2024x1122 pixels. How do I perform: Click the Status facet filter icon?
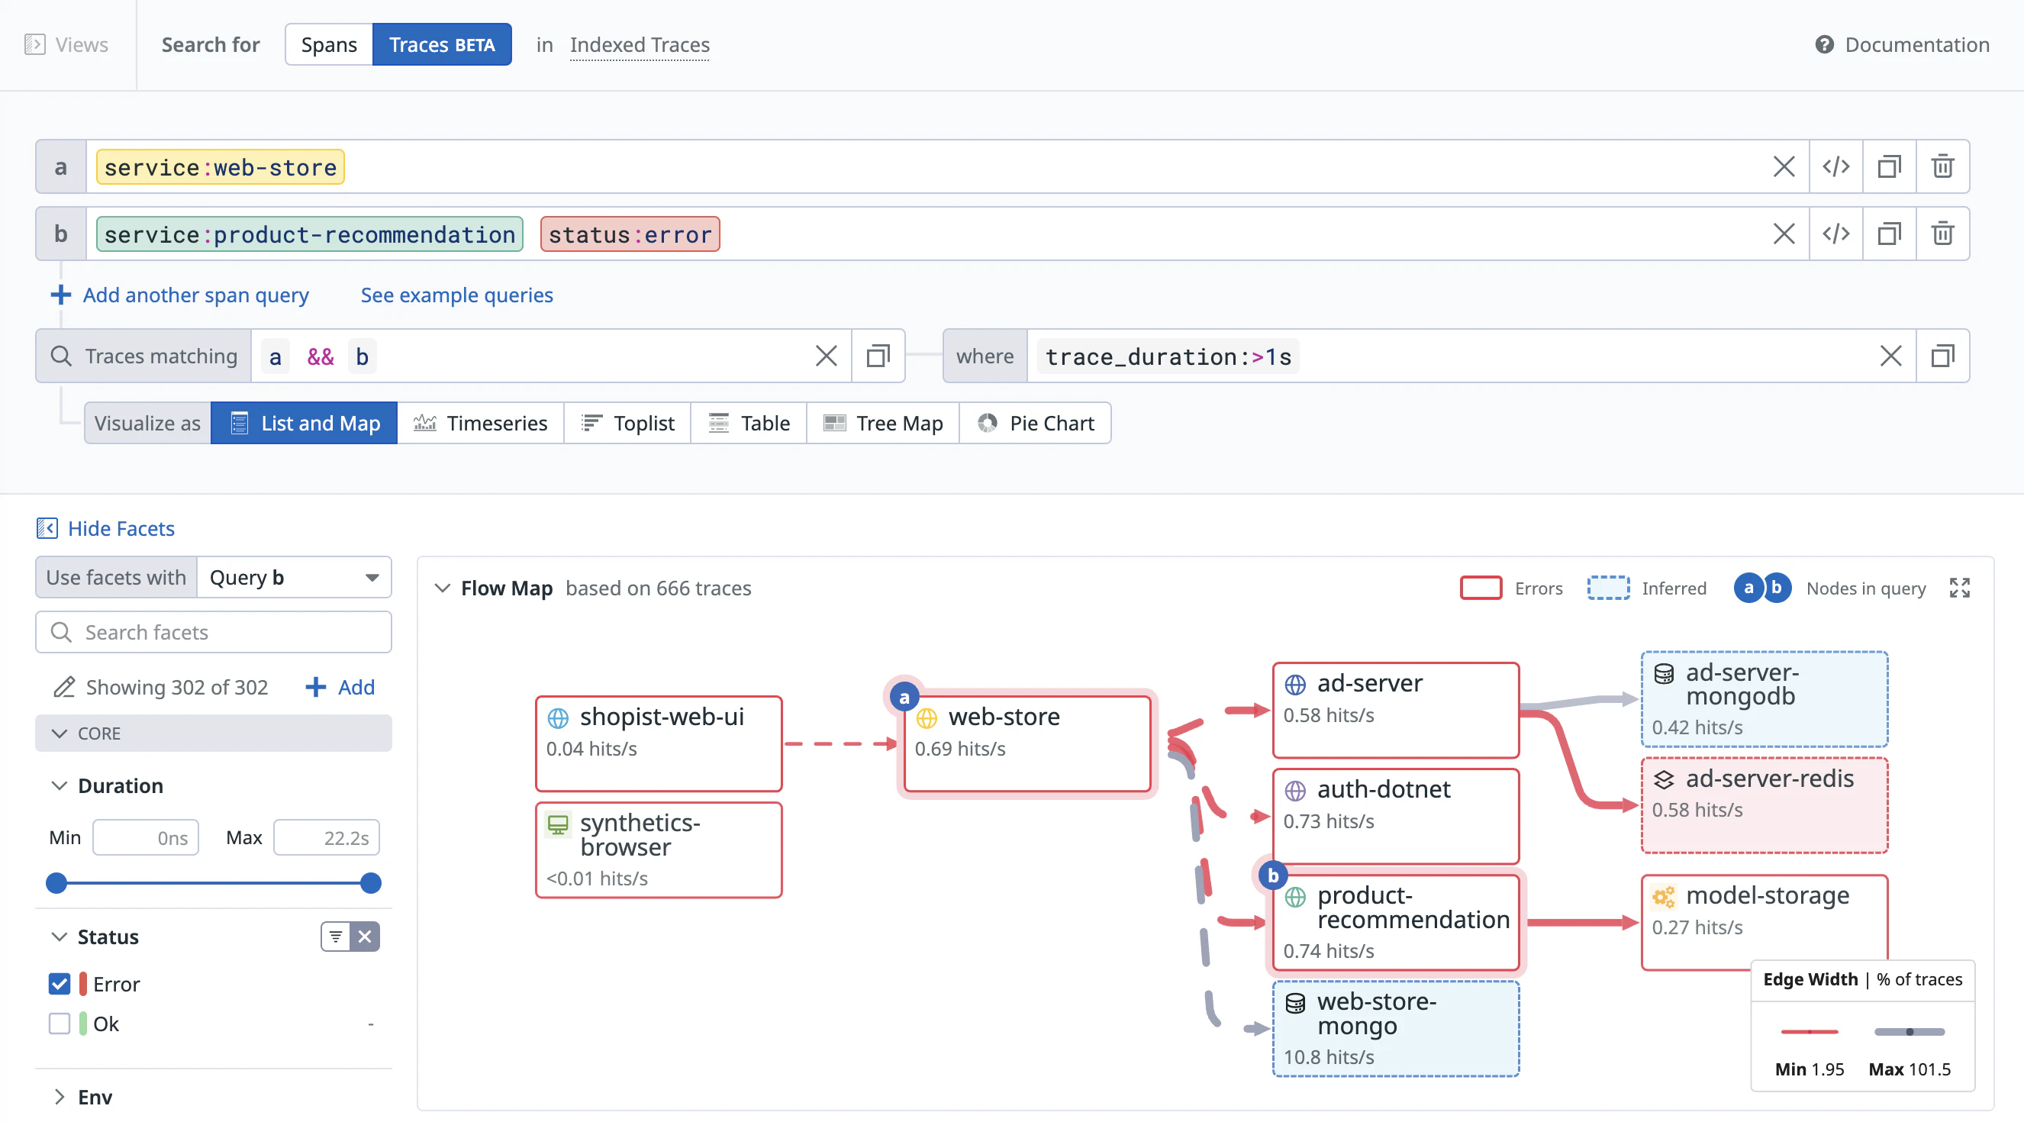336,937
